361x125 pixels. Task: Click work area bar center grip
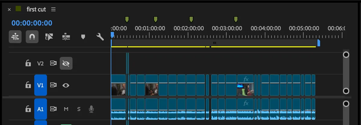click(214, 43)
